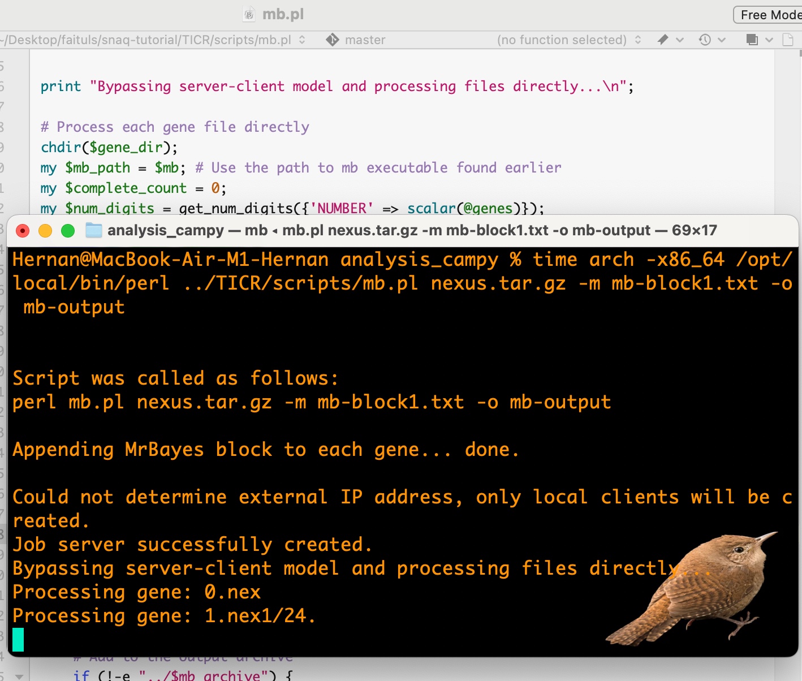Expand the markers dropdown chevron
Viewport: 802px width, 681px height.
(680, 40)
